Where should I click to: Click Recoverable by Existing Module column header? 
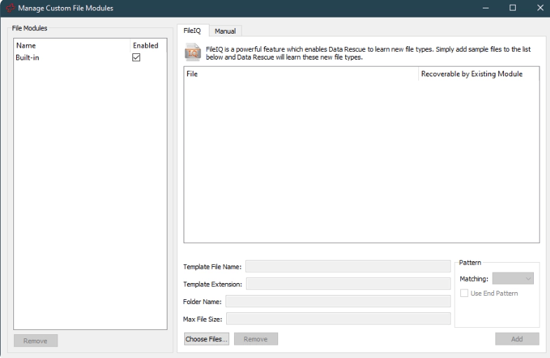tap(479, 74)
